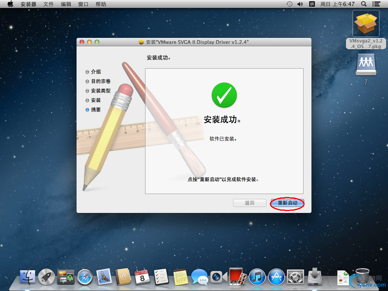Open Spotlight search magnifier
388x291 pixels.
[x=363, y=4]
